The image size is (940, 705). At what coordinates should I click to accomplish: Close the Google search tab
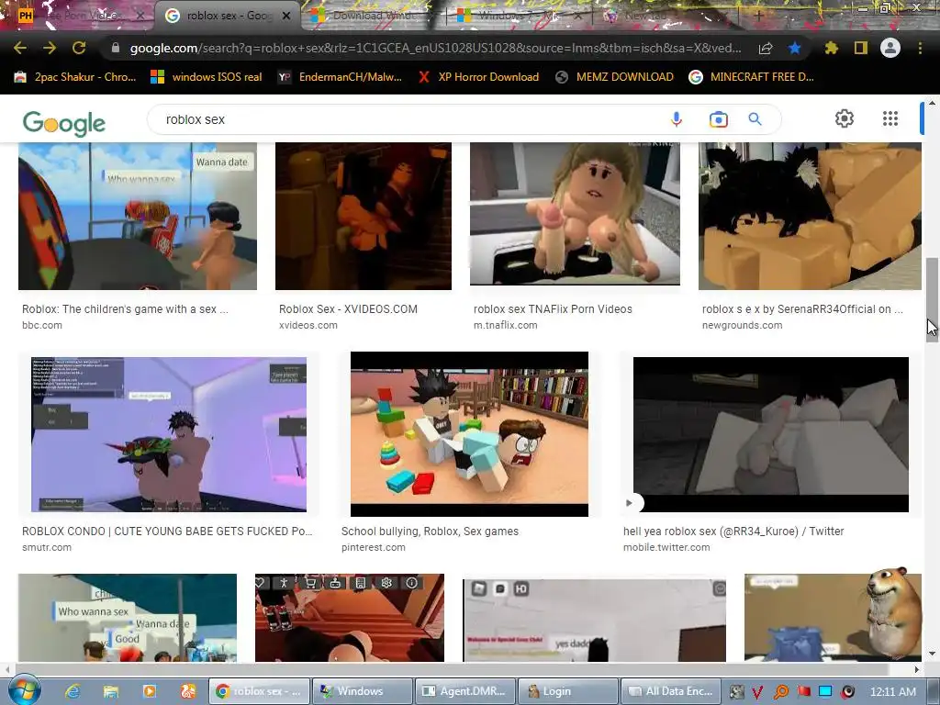click(x=286, y=16)
